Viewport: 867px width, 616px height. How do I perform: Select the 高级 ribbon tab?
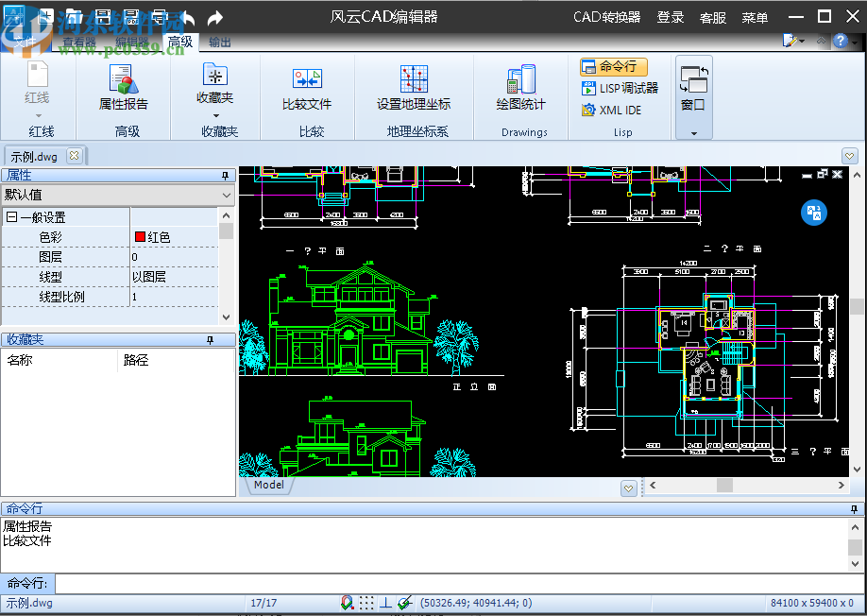[x=180, y=42]
